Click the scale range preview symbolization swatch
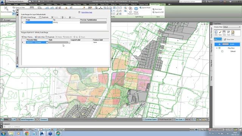242x136 pixels. 93,23
